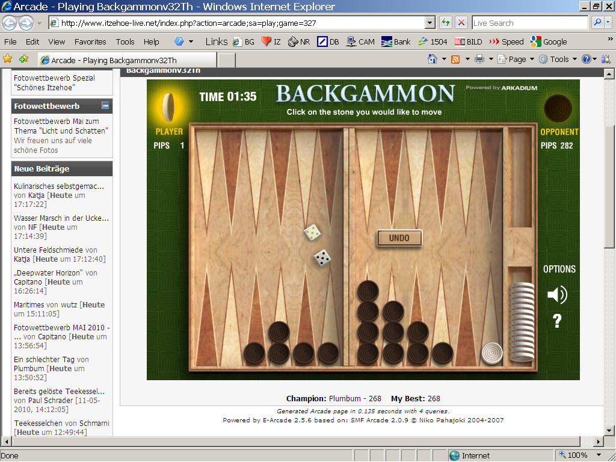Click the upper white die
Image resolution: width=616 pixels, height=462 pixels.
point(312,232)
